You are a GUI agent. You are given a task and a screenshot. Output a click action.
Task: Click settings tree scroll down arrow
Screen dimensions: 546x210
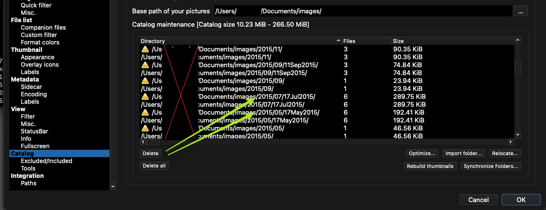click(113, 187)
